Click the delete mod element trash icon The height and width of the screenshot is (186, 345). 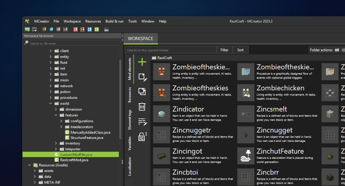[142, 107]
